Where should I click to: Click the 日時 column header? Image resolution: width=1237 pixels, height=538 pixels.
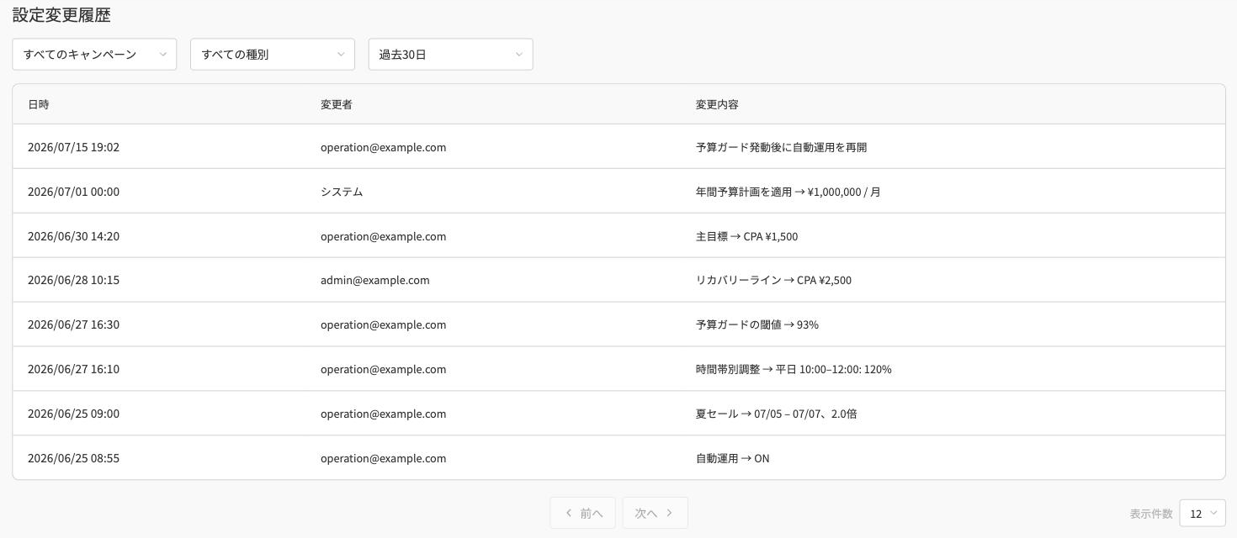pos(39,104)
